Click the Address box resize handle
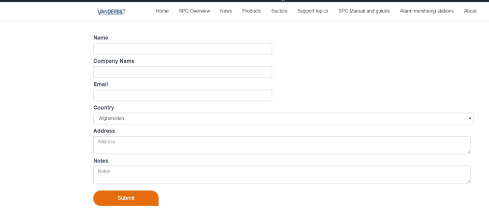 (x=468, y=152)
